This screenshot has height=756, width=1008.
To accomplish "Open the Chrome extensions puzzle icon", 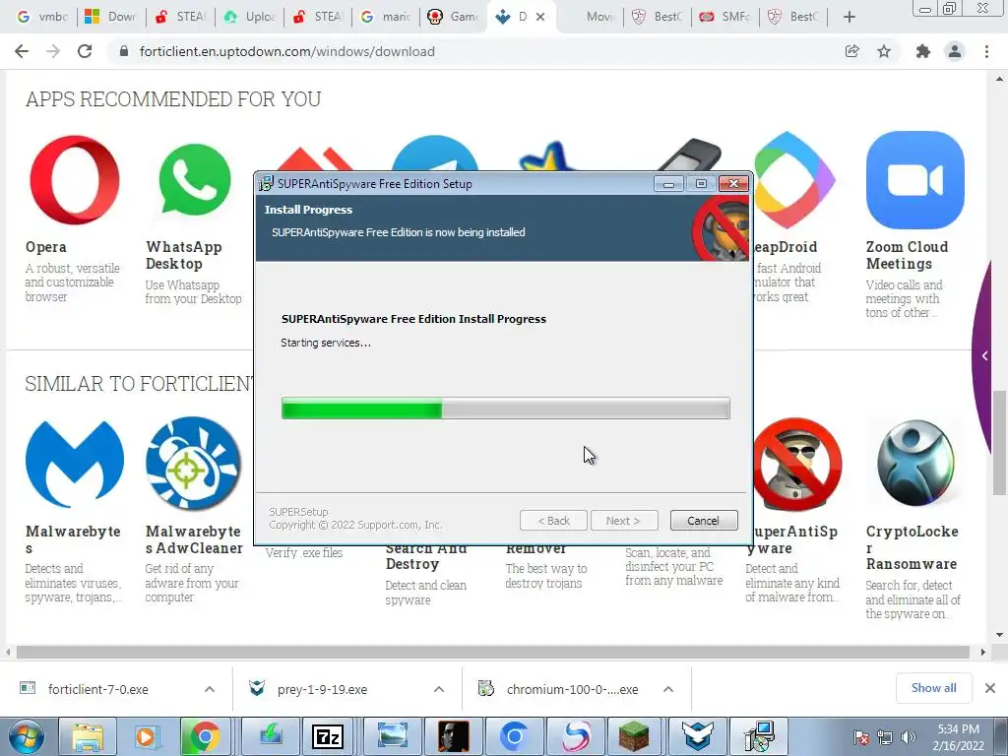I will click(923, 51).
